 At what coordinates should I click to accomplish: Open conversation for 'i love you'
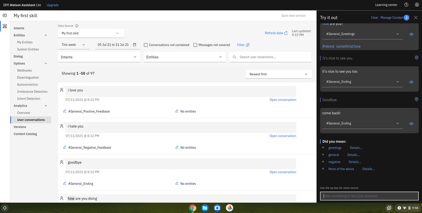tap(283, 100)
